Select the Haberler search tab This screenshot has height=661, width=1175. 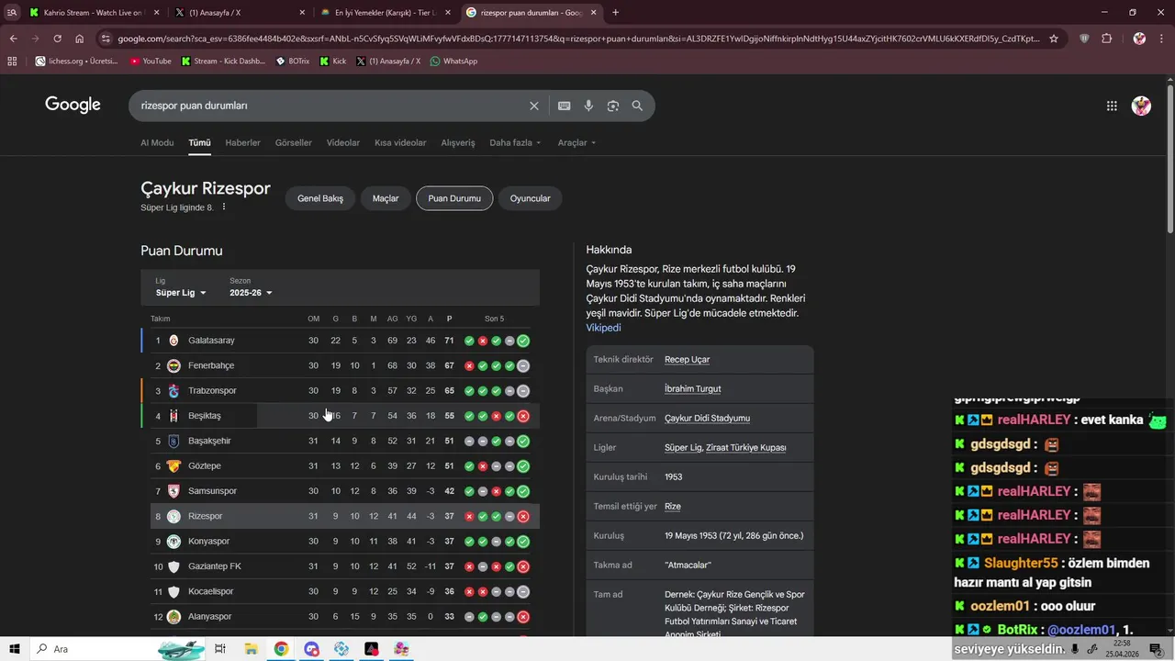click(242, 142)
